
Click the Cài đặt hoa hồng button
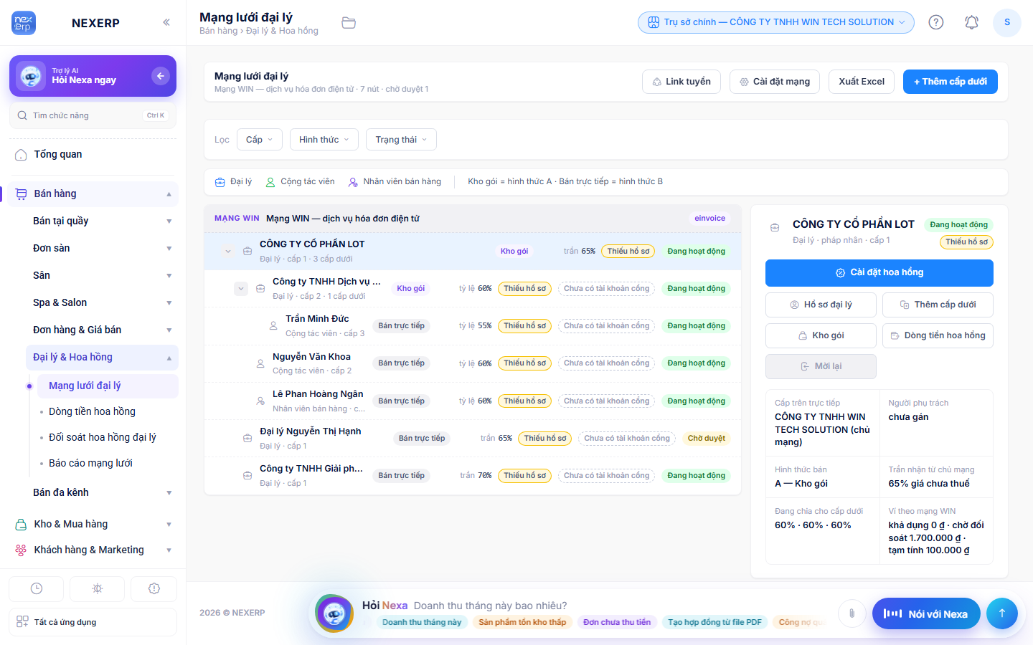(x=879, y=273)
